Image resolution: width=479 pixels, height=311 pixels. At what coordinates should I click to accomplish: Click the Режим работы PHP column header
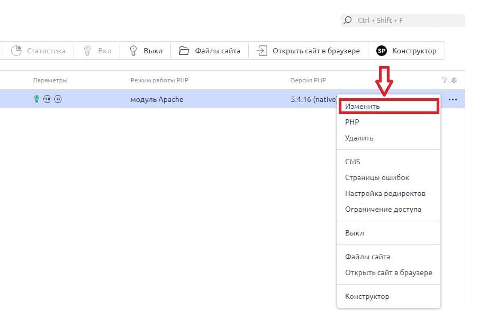[x=159, y=80]
